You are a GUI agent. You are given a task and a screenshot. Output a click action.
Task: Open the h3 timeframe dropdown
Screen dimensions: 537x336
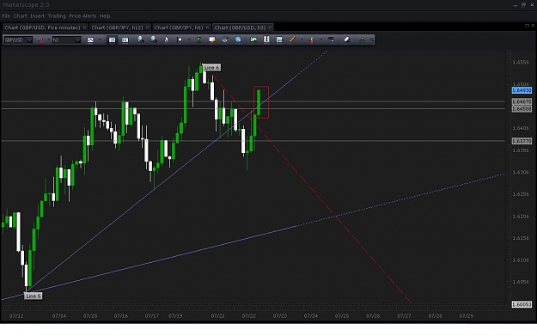click(77, 40)
